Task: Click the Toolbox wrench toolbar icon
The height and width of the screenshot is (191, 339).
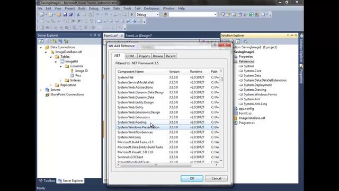Action: pos(245,14)
